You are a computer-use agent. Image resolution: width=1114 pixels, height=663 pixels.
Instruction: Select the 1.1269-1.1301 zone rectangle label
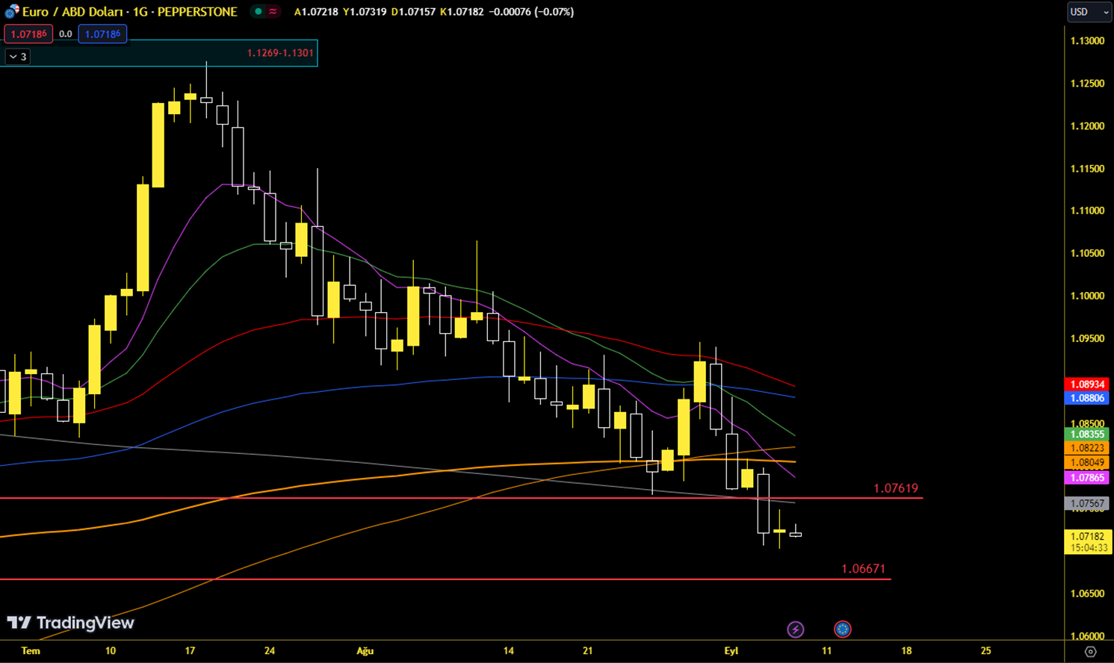[280, 53]
